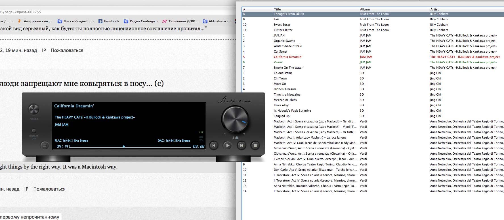Image resolution: width=504 pixels, height=220 pixels.
Task: Click the INT indicator on the display
Action: click(x=201, y=132)
